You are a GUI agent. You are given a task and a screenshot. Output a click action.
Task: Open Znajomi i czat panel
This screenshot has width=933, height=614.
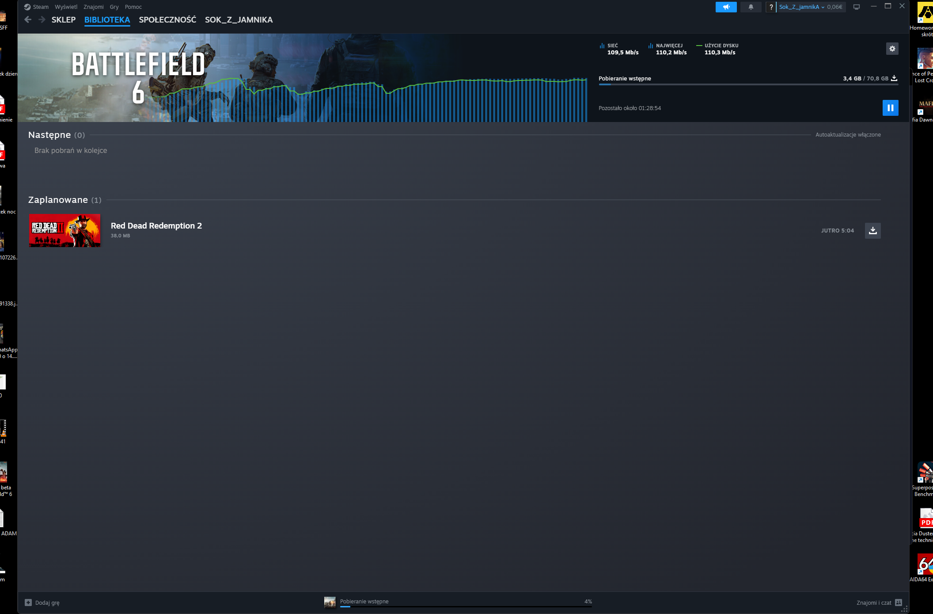point(878,603)
